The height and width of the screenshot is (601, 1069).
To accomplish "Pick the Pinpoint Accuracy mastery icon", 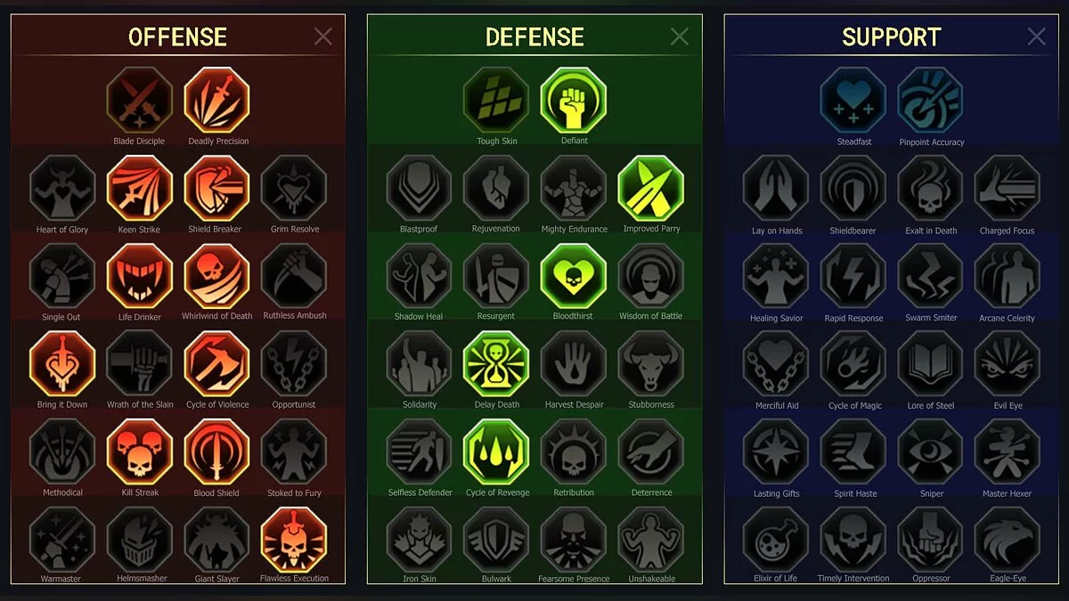I will [x=930, y=101].
